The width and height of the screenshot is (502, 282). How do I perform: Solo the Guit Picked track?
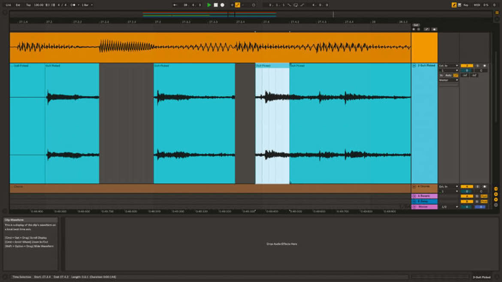tap(478, 66)
